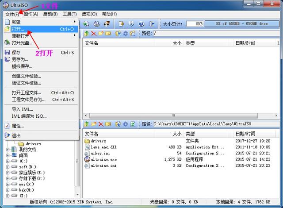The height and width of the screenshot is (208, 283).
Task: Click the exit door toolbar icon
Action: tap(152, 24)
